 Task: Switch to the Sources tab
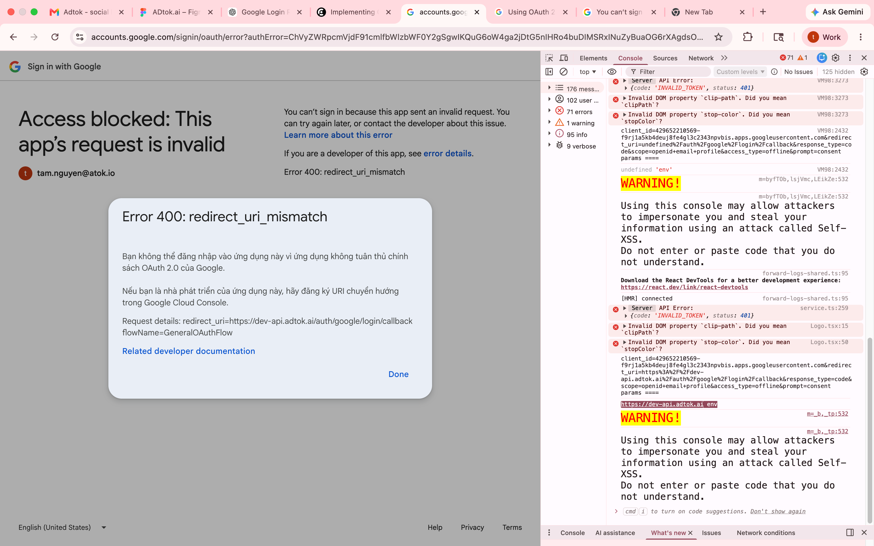coord(665,58)
